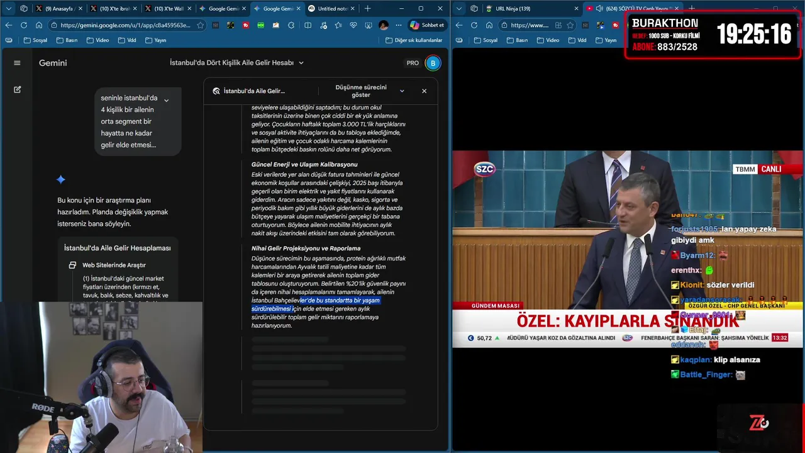Go back in the Gemini browser window
This screenshot has width=805, height=453.
8,25
